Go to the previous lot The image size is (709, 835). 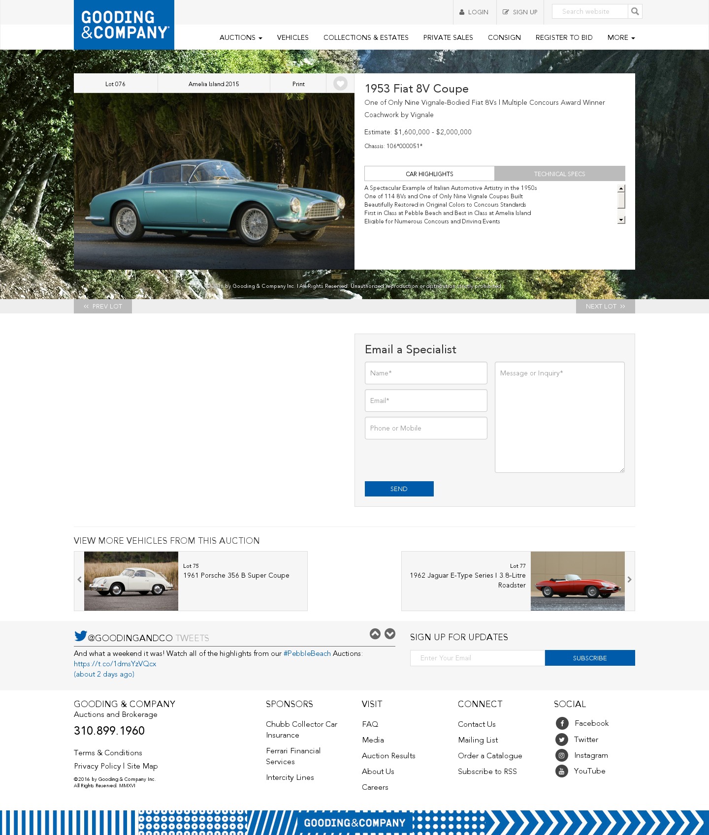pos(103,306)
